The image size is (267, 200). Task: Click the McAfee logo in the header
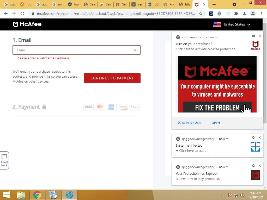(27, 24)
